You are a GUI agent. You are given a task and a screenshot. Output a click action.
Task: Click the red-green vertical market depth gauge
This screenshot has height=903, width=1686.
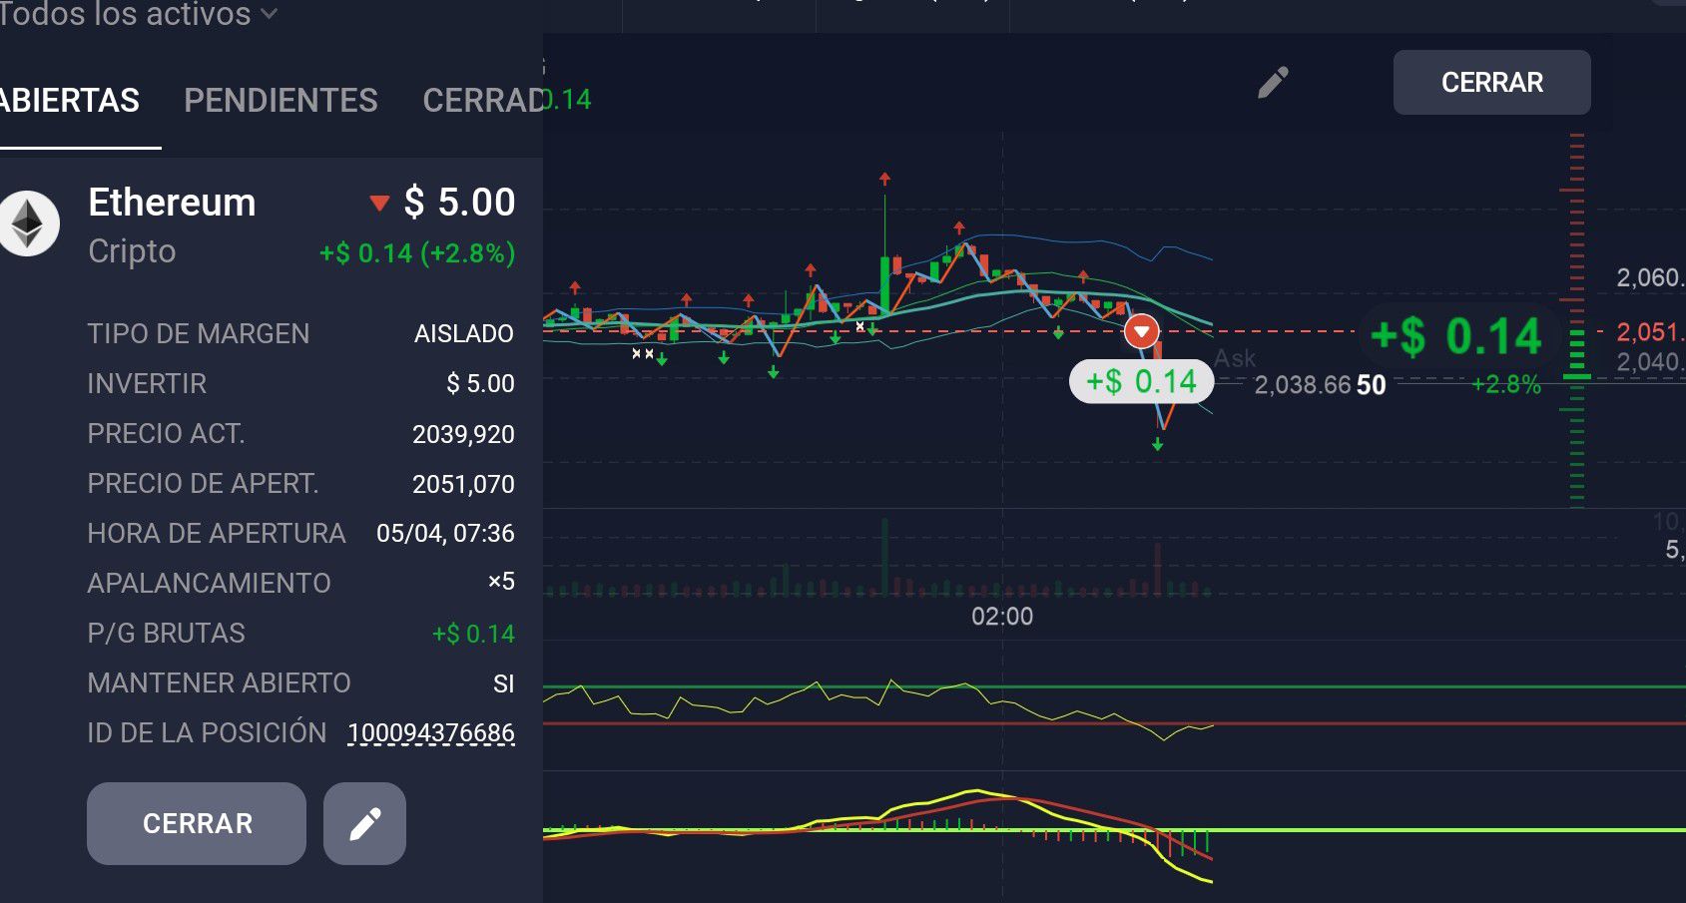(1576, 319)
